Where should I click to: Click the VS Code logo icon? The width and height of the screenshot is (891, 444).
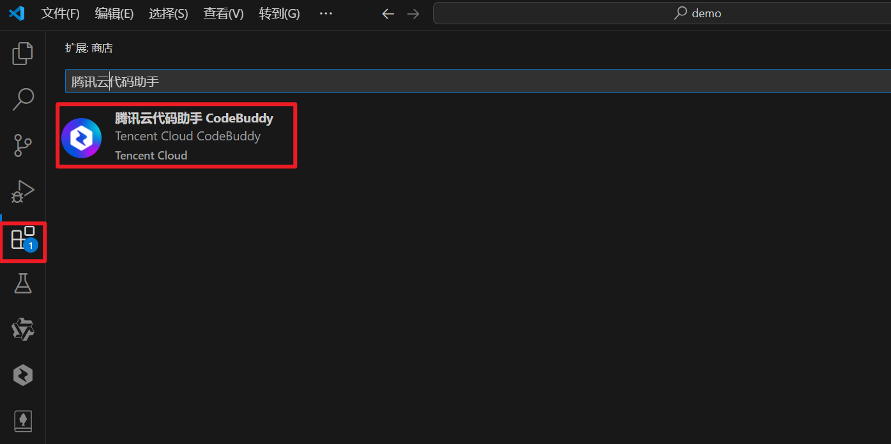[x=17, y=13]
